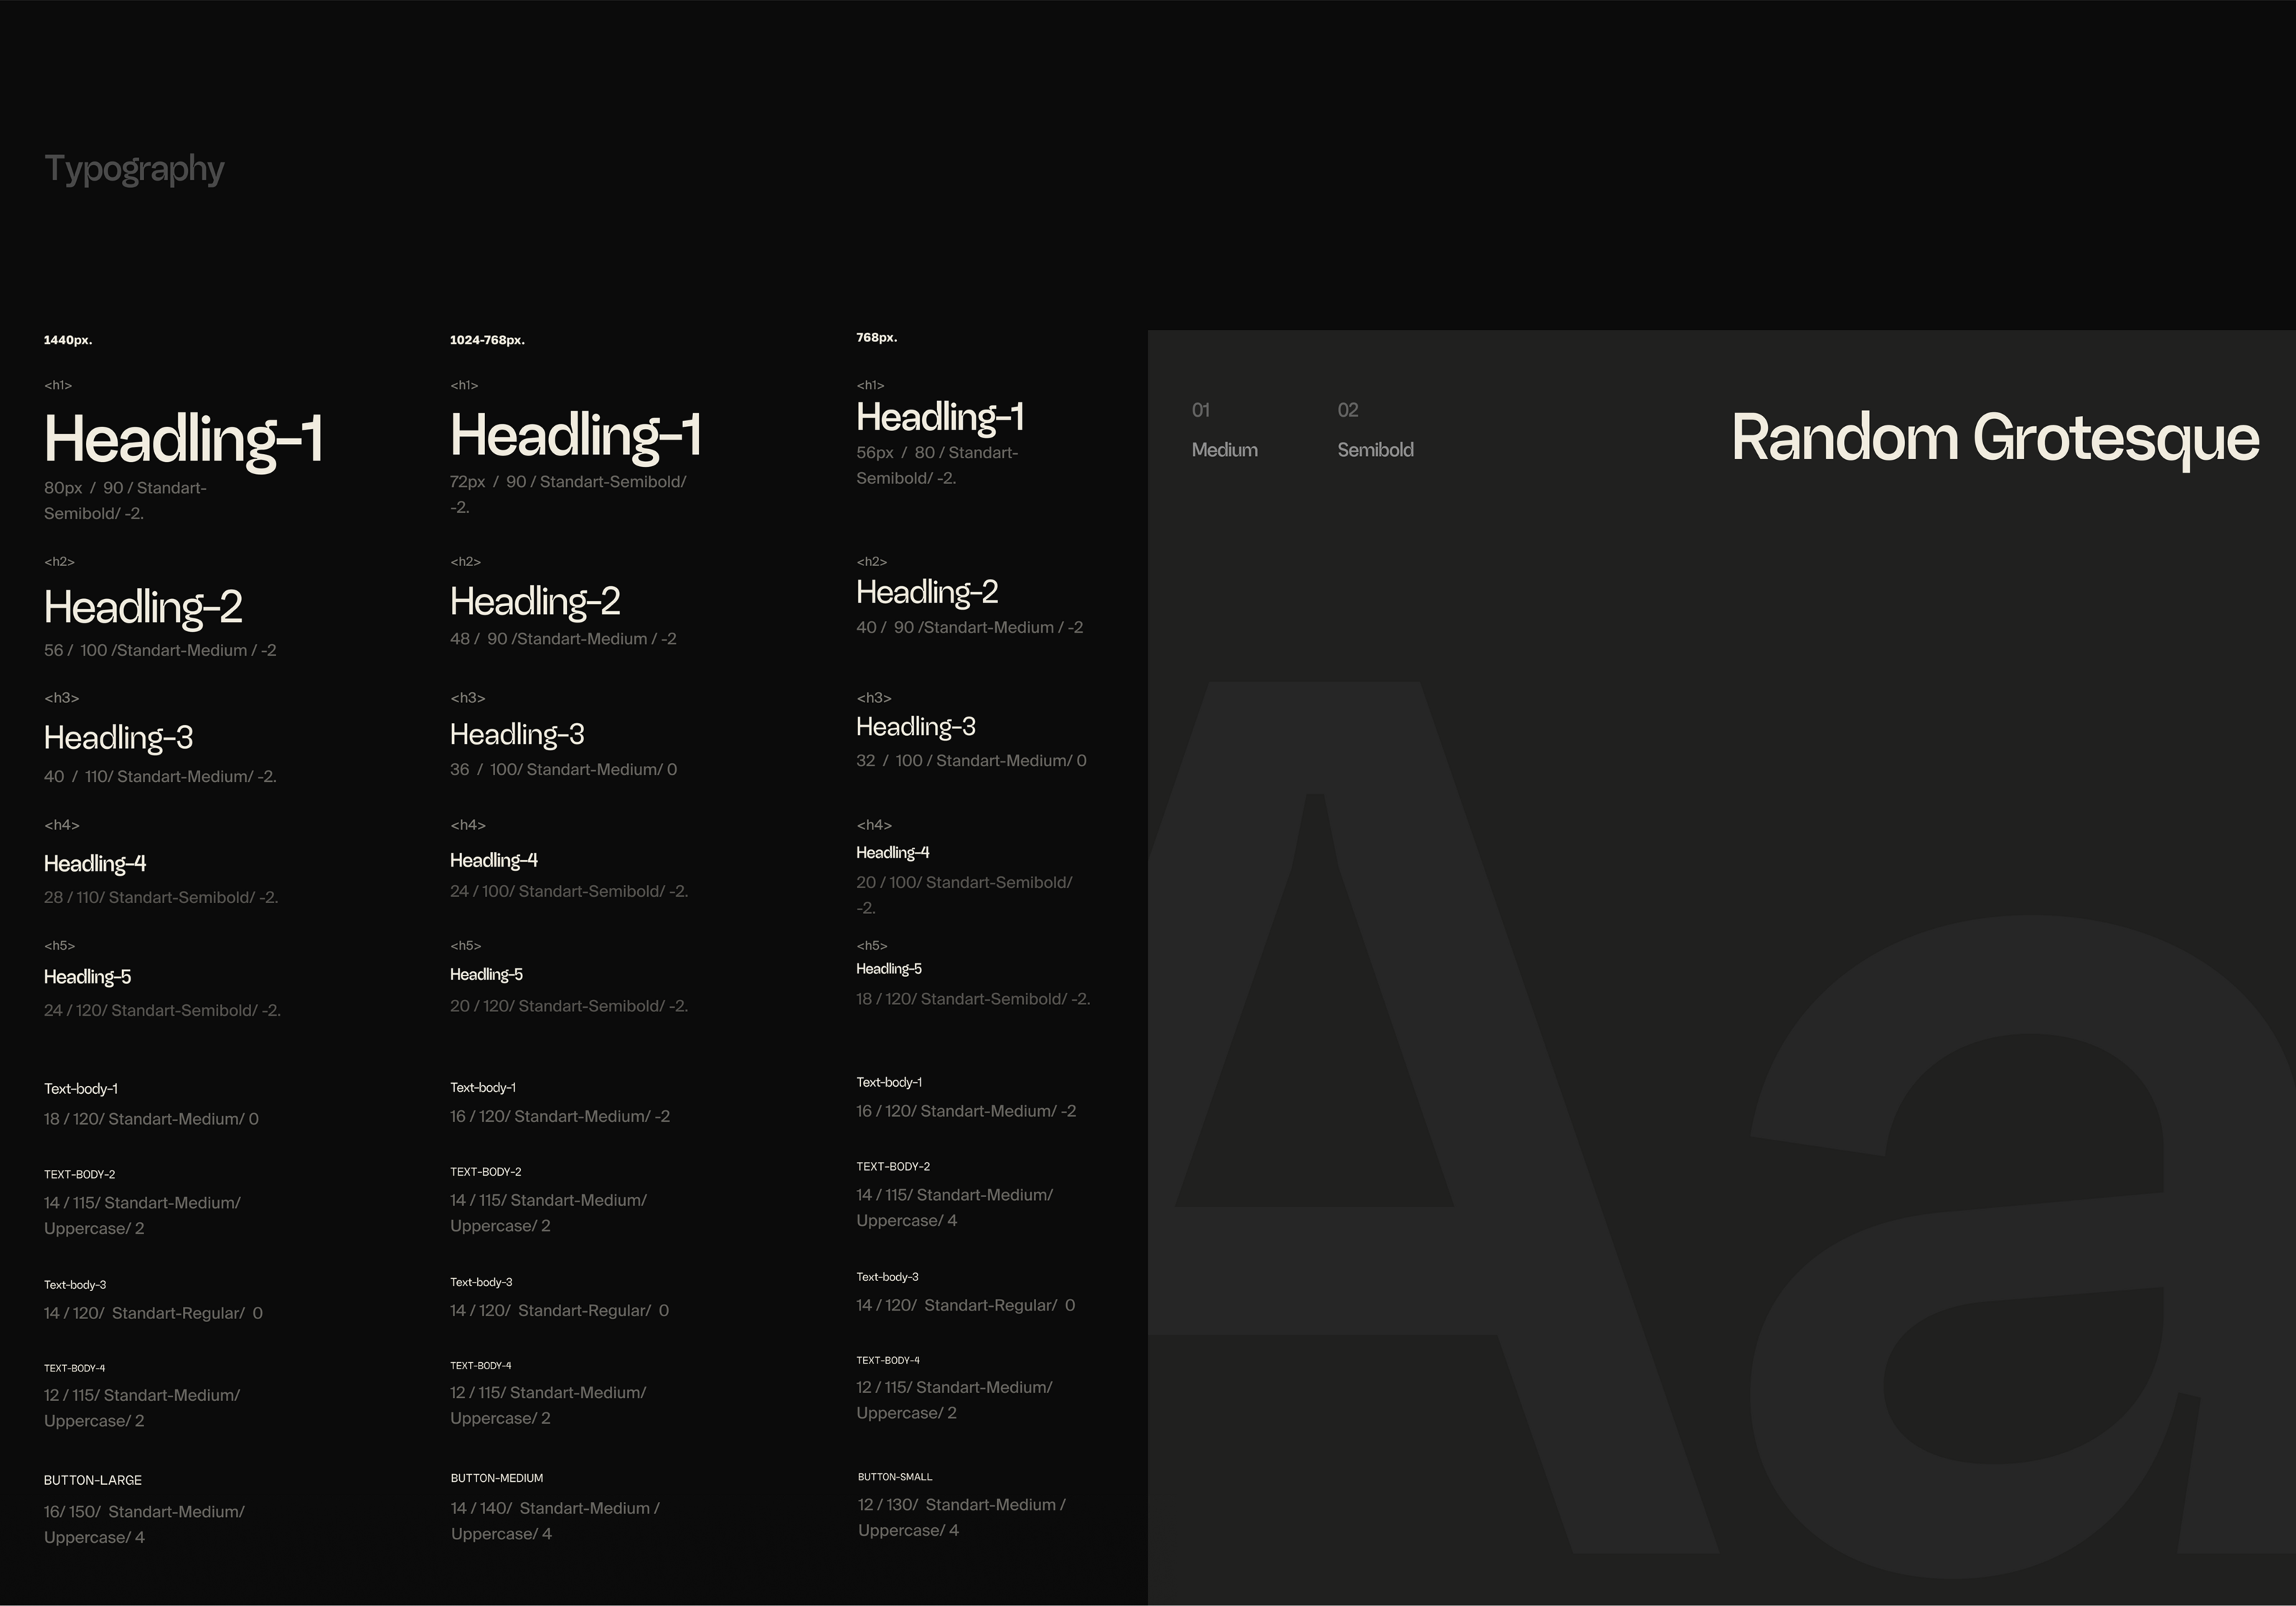
Task: Select the BUTTON-SMALL style label
Action: pos(895,1477)
